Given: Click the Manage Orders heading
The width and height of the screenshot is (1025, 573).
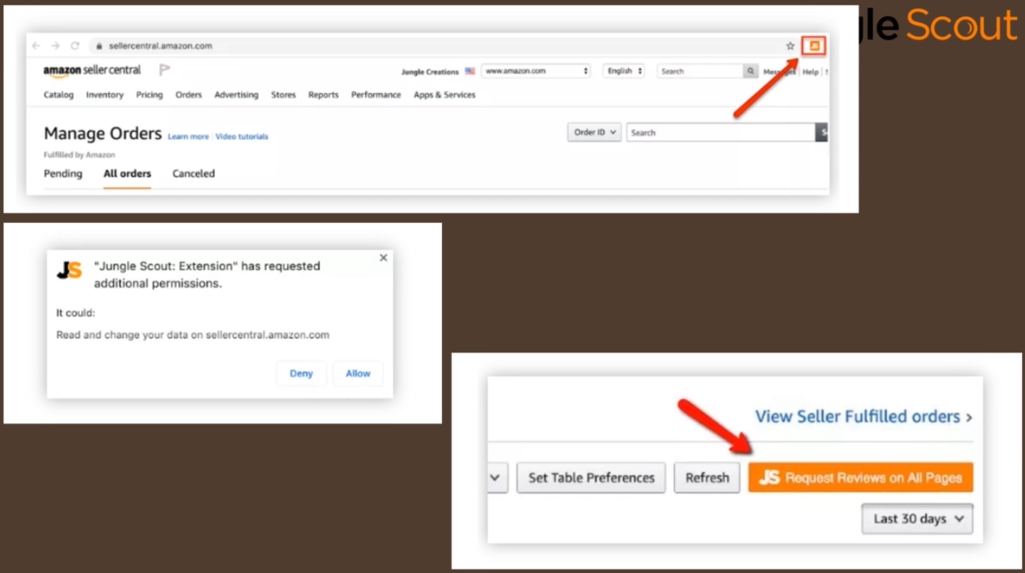Looking at the screenshot, I should coord(103,134).
